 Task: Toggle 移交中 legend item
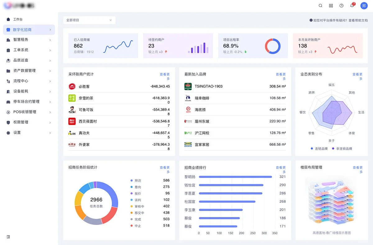point(137,213)
